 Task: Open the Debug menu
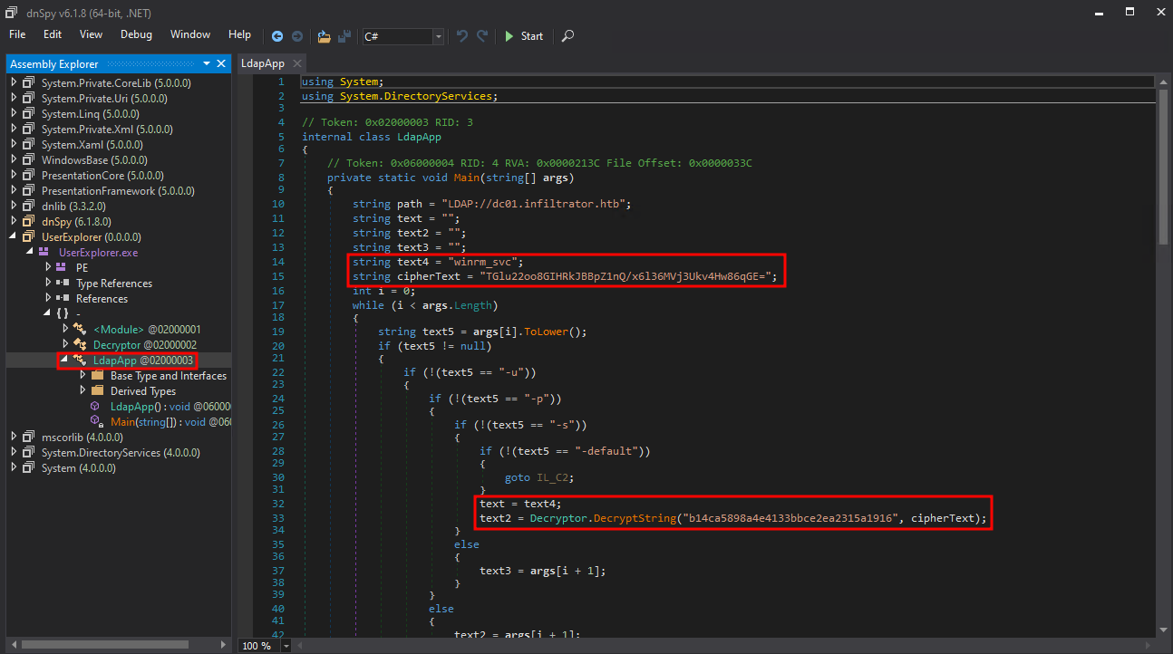tap(136, 34)
